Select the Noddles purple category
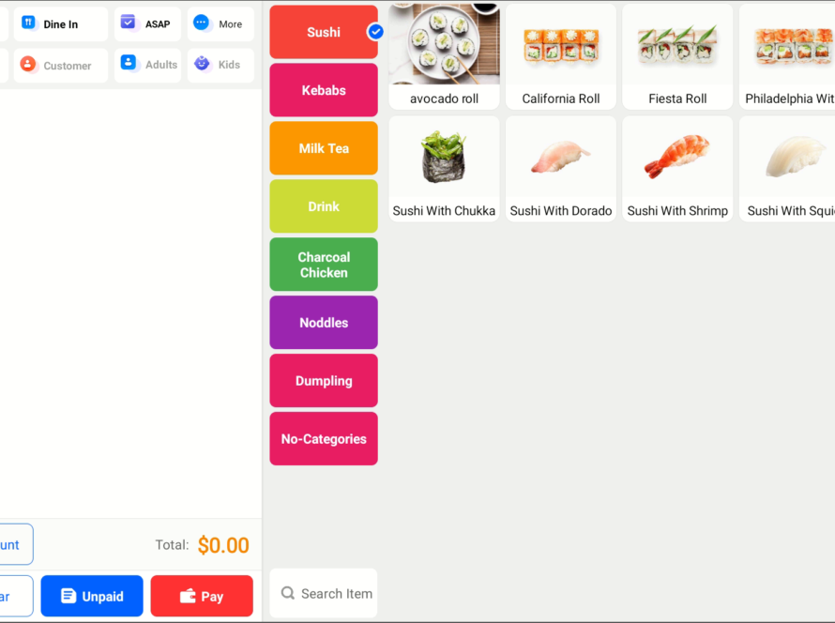The image size is (835, 623). coord(324,323)
